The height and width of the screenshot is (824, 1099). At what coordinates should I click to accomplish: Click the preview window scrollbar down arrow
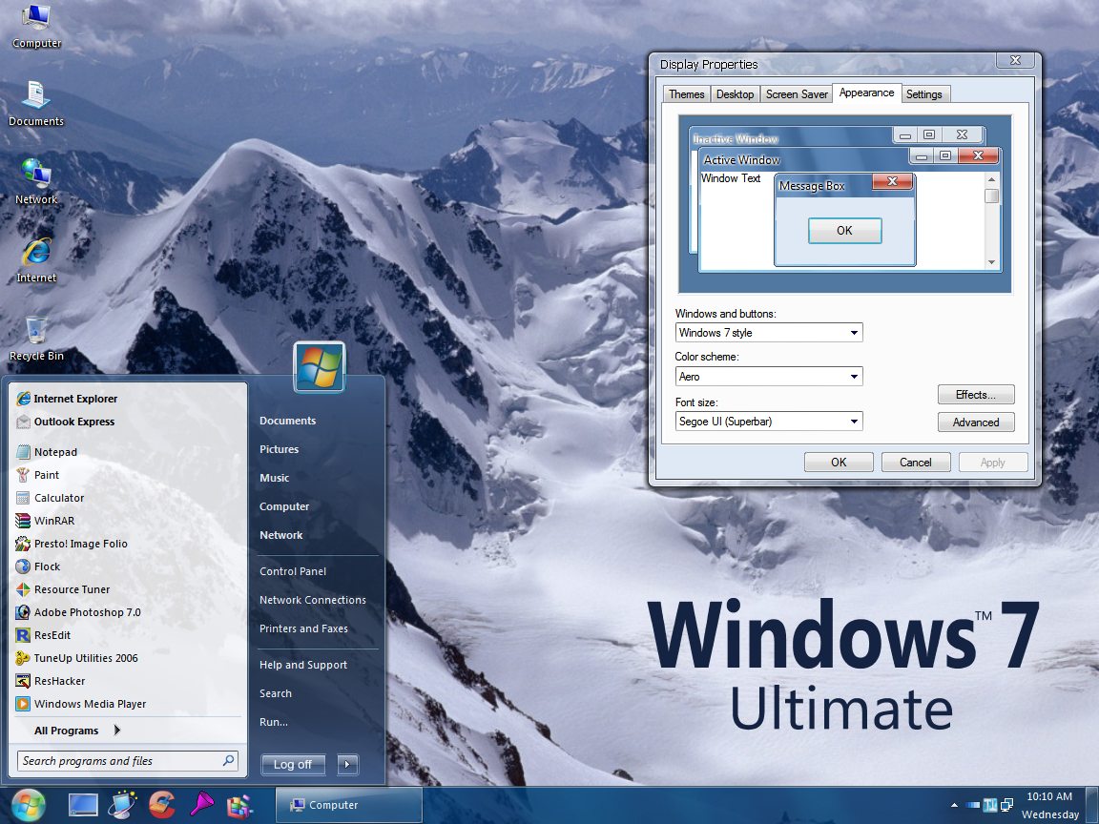coord(991,260)
